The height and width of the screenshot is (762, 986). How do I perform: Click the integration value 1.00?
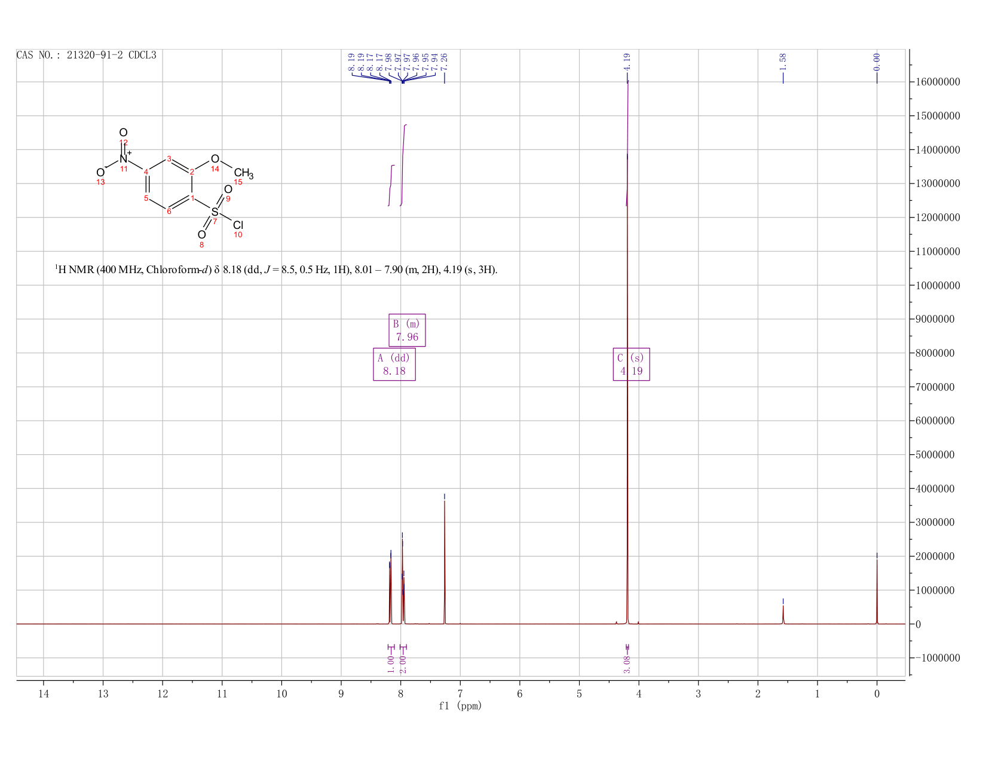[391, 664]
